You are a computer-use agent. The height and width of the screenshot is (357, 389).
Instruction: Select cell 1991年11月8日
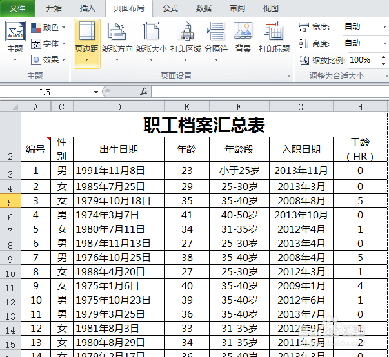coord(119,171)
